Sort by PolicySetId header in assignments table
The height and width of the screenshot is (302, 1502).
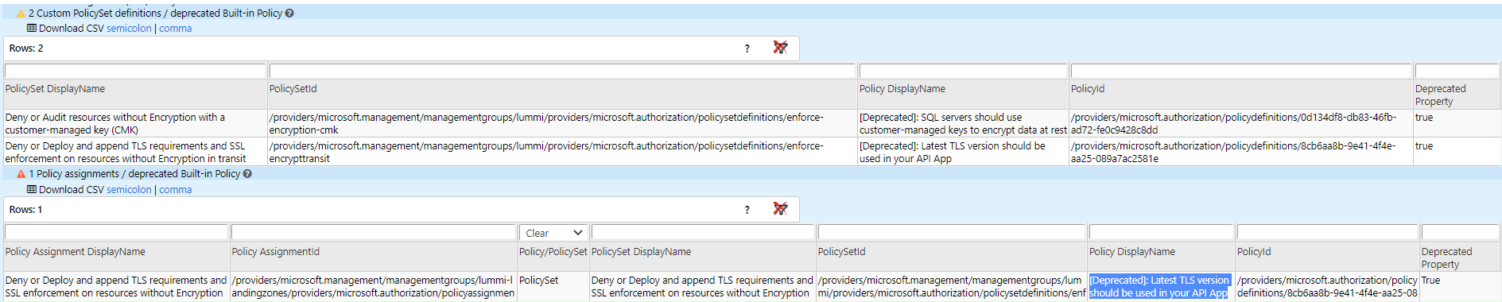coord(952,257)
